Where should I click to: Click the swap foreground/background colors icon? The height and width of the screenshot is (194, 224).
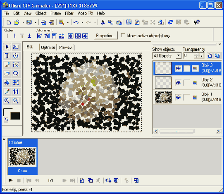point(6,120)
